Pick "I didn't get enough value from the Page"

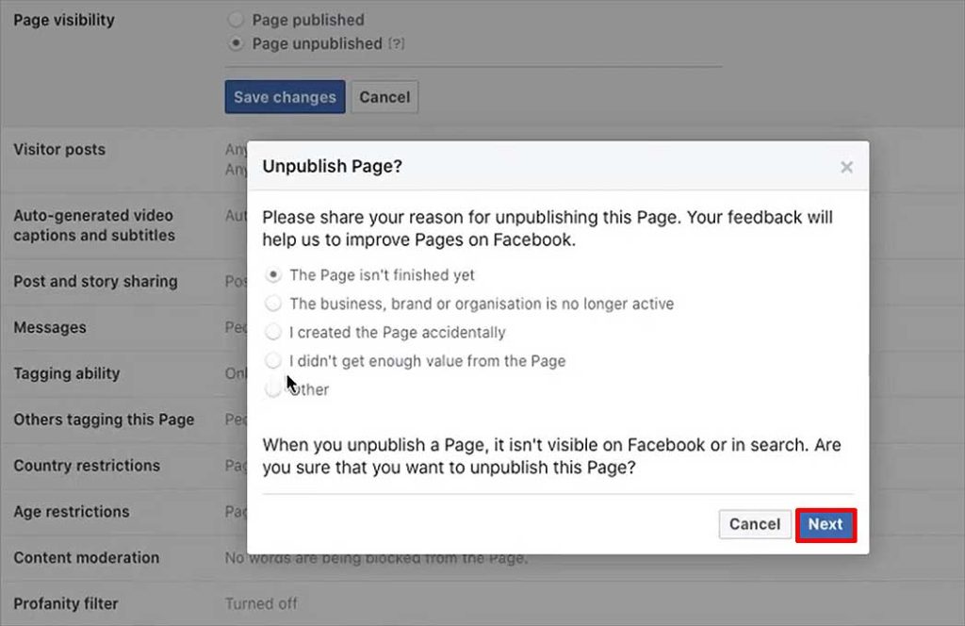click(x=273, y=360)
